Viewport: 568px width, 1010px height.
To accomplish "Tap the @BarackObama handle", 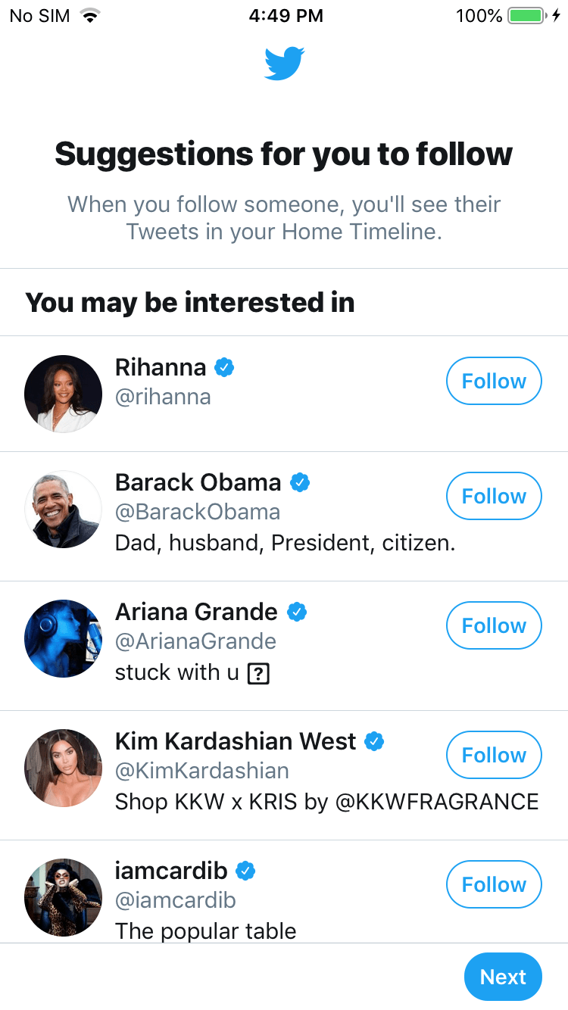I will [x=198, y=512].
